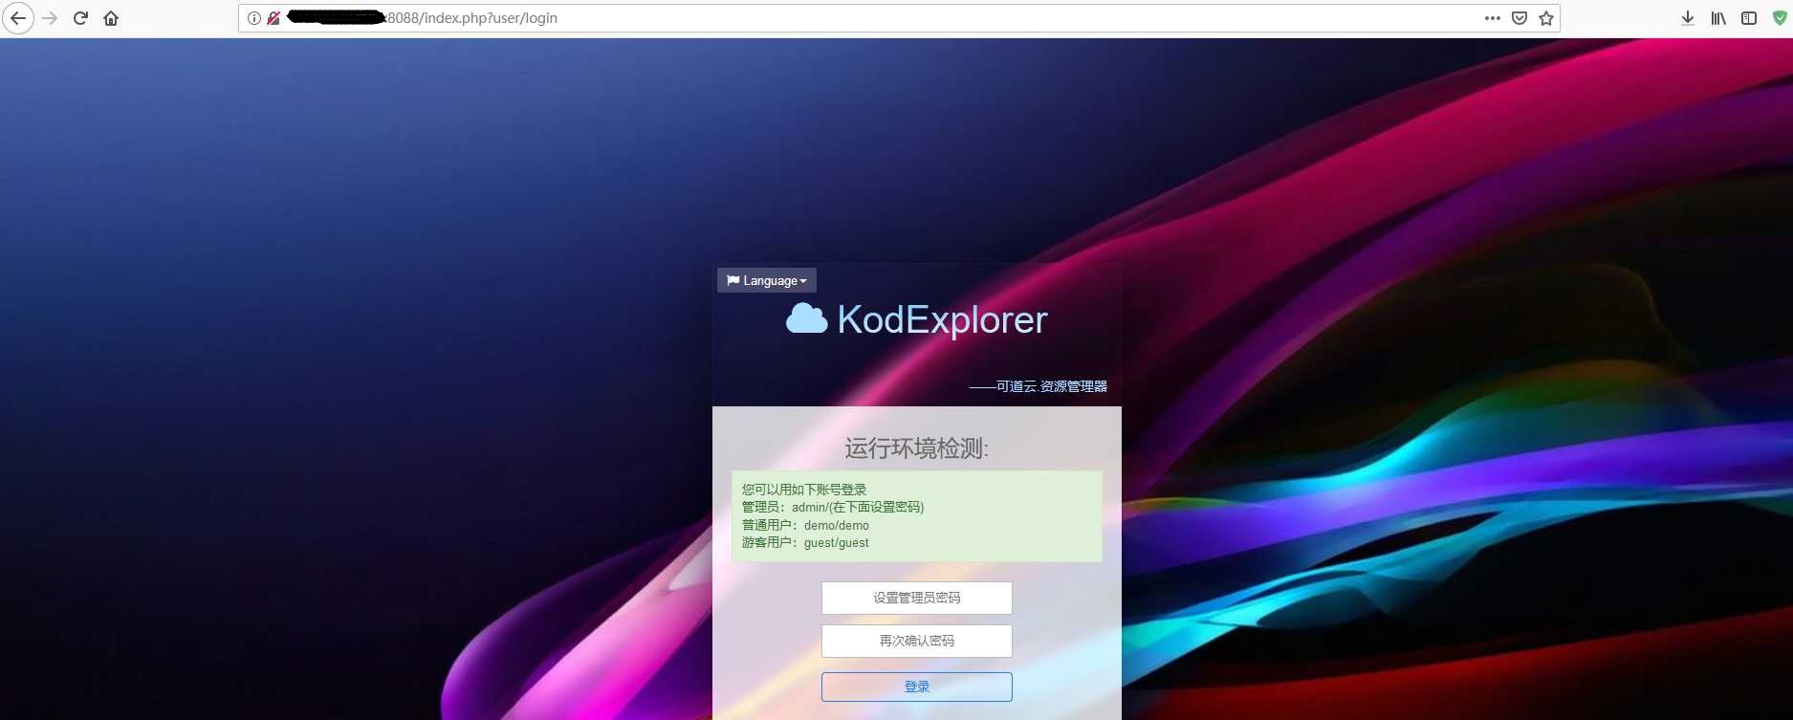Click the insecure connection crossed lock icon
This screenshot has height=720, width=1793.
point(273,18)
